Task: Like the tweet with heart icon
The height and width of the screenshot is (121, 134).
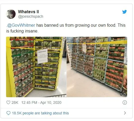Action: [8, 103]
